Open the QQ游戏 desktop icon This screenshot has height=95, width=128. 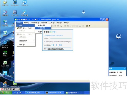coord(5,84)
